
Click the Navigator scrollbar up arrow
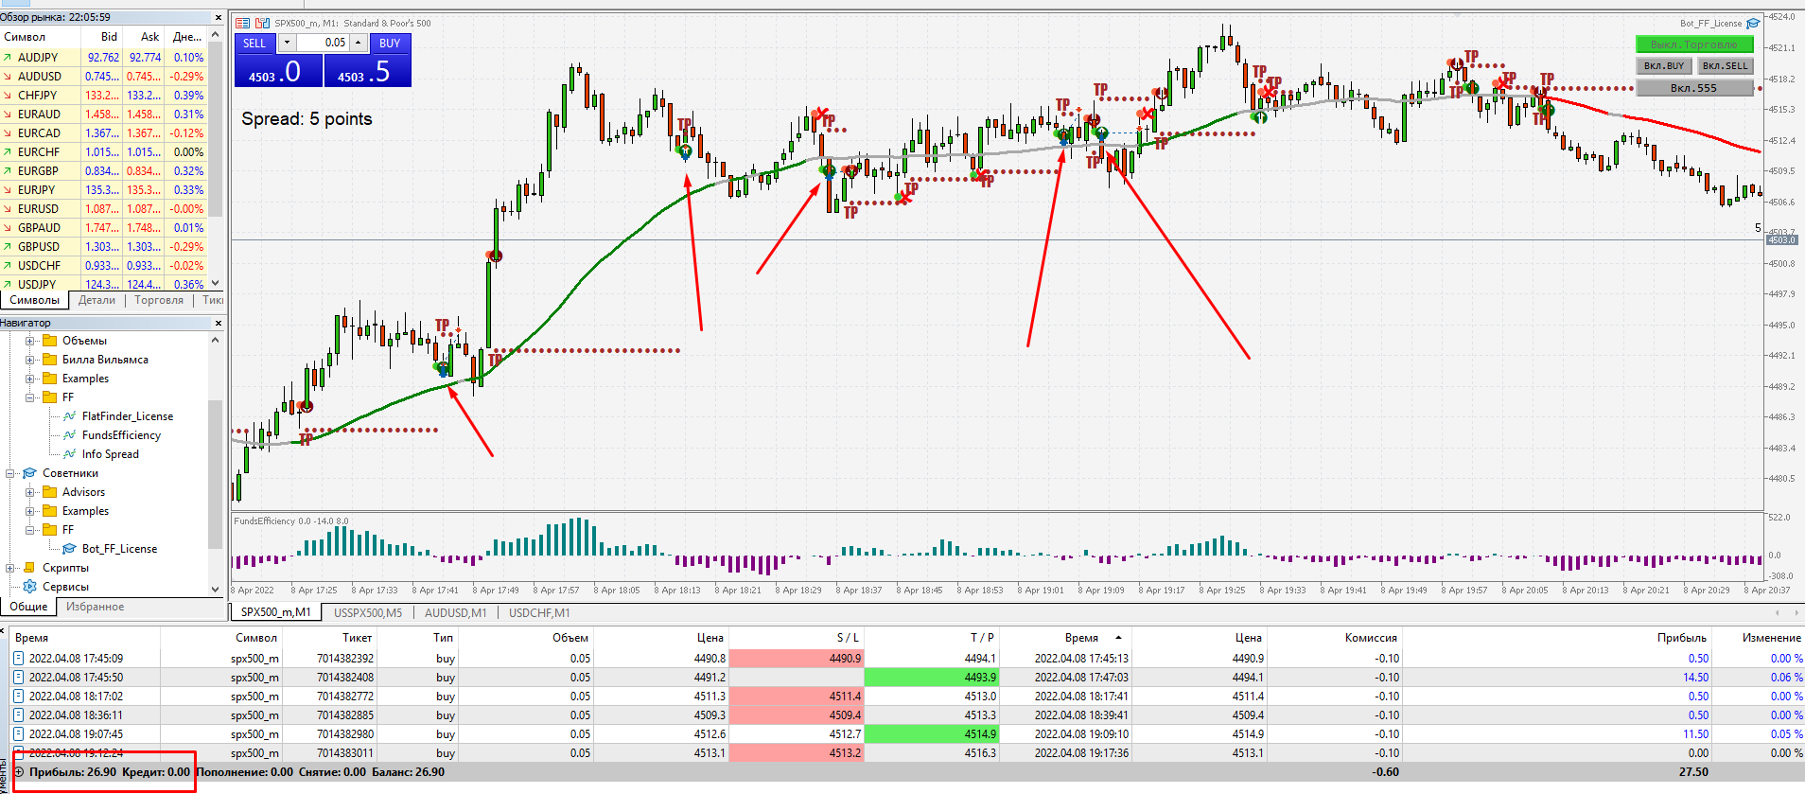[x=216, y=340]
